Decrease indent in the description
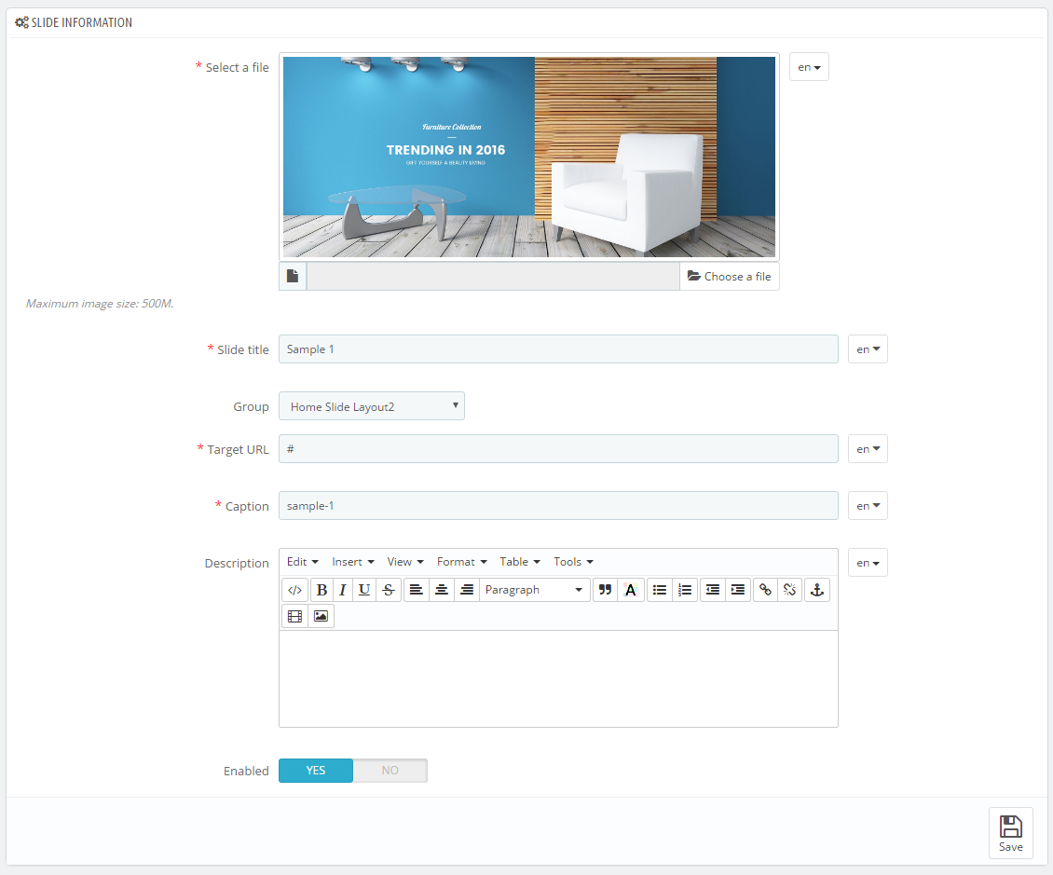The height and width of the screenshot is (875, 1053). coord(713,590)
